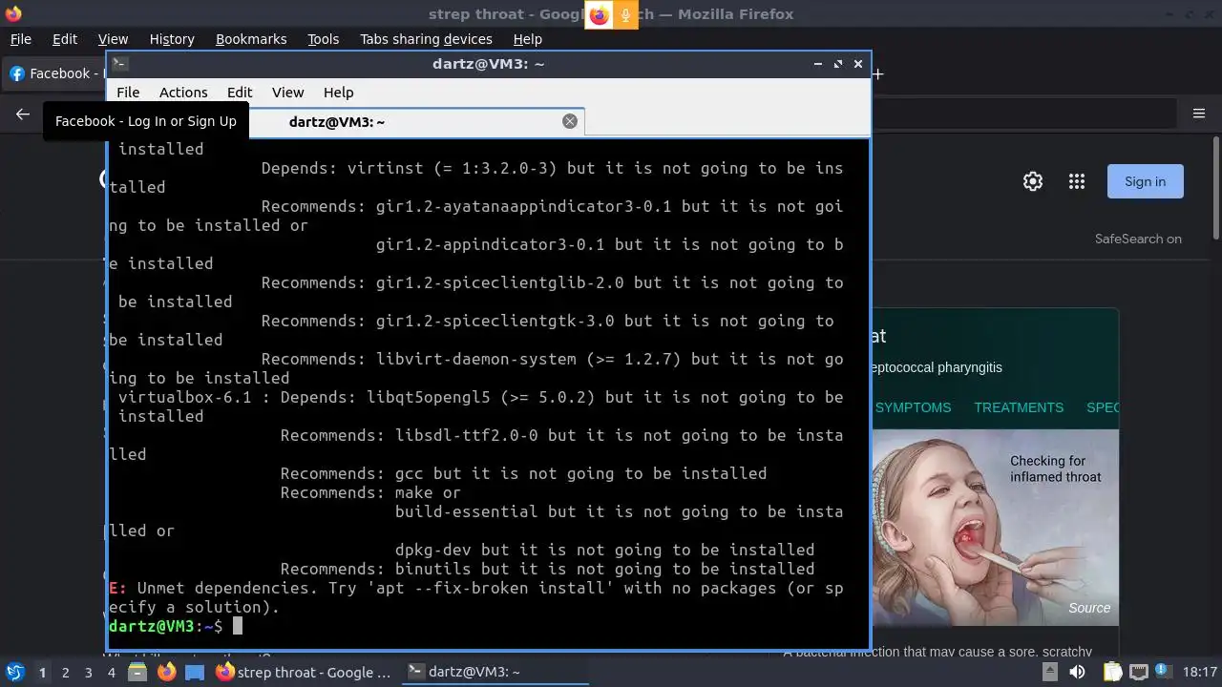Open the Firefox hamburger application menu
Image resolution: width=1222 pixels, height=687 pixels.
(1199, 114)
